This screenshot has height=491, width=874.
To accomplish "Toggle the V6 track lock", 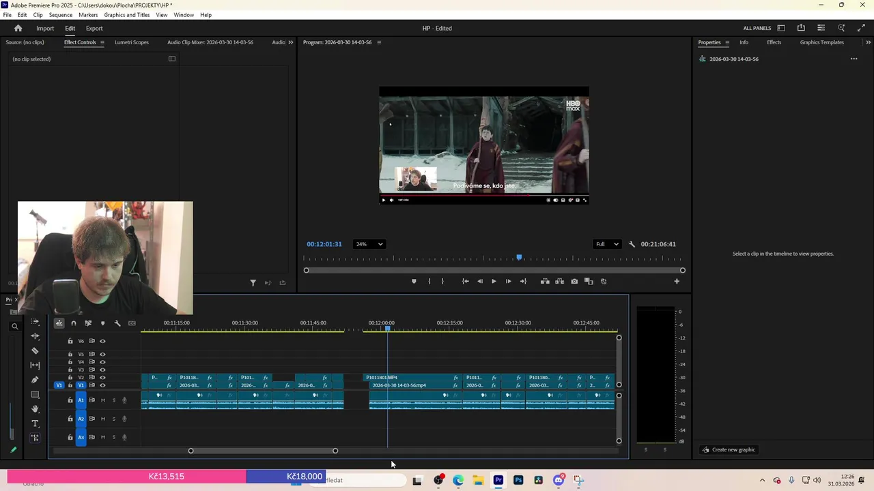I will coord(70,341).
